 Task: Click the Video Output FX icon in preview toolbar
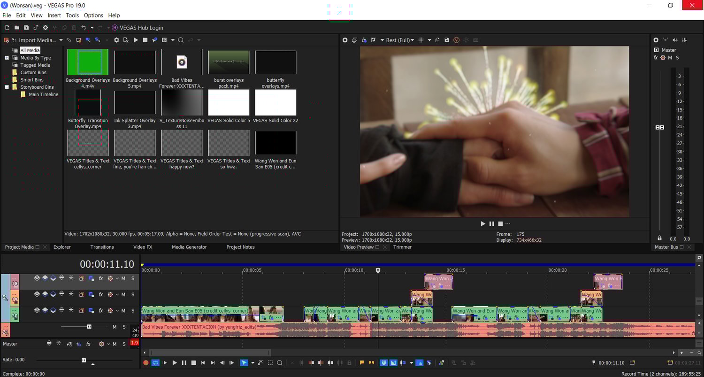(365, 40)
